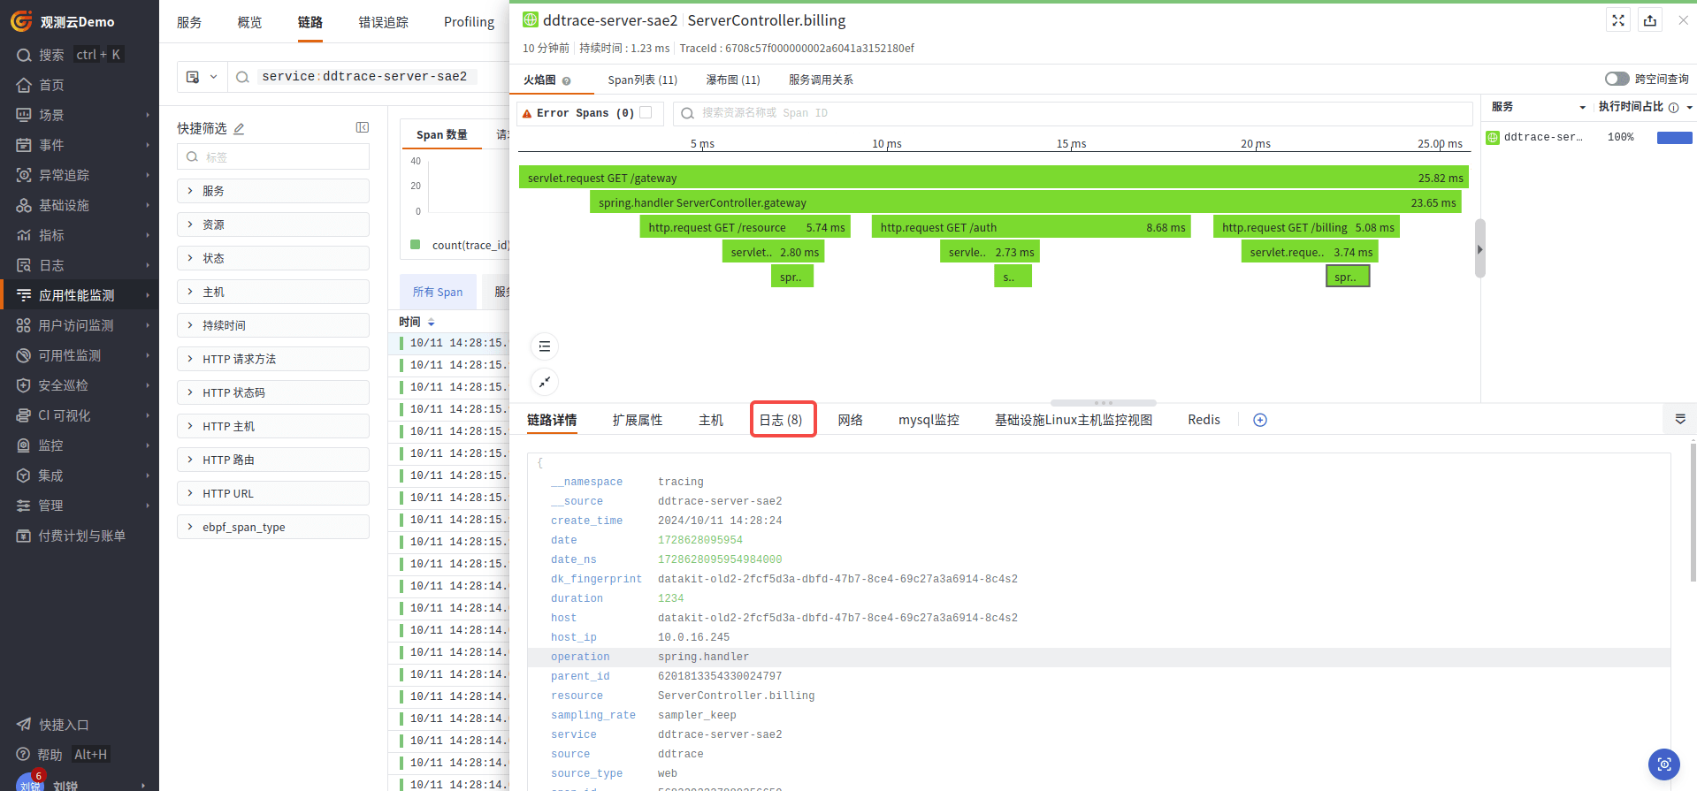Collapse the service side panel arrow
This screenshot has height=791, width=1697.
(1479, 249)
